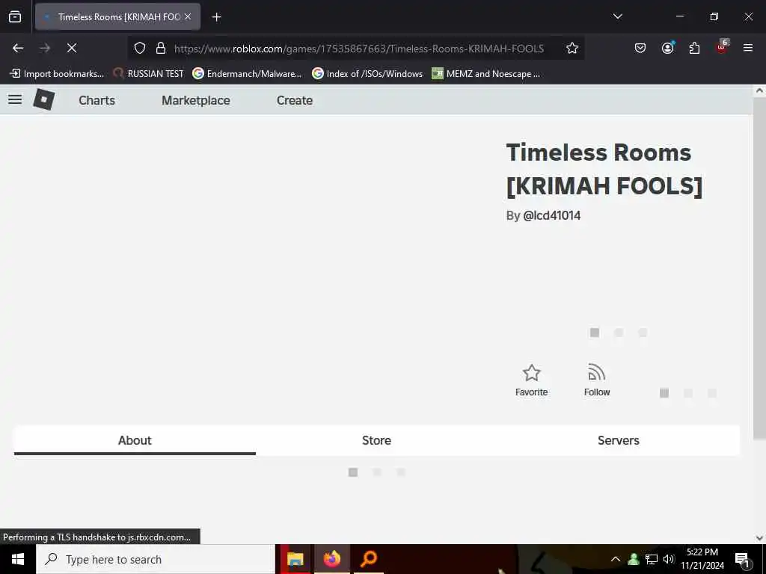Open File Explorer from taskbar

(295, 559)
